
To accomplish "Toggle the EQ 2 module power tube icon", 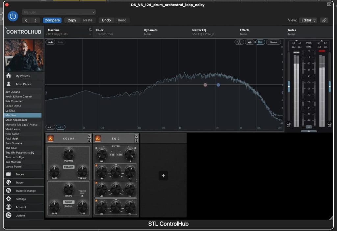I will coord(98,139).
